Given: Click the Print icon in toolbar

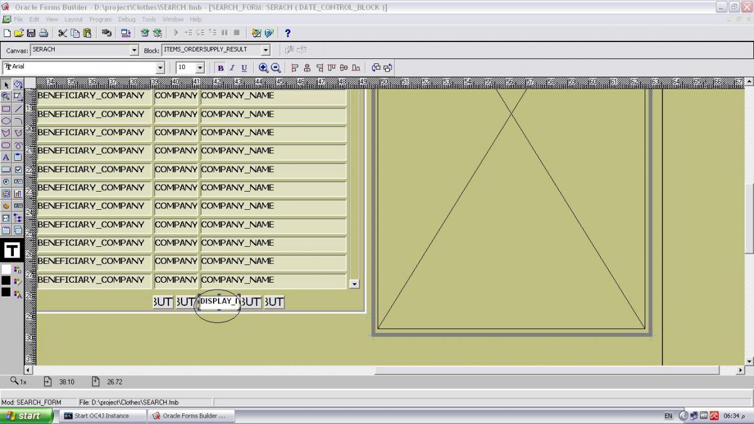Looking at the screenshot, I should (x=43, y=33).
